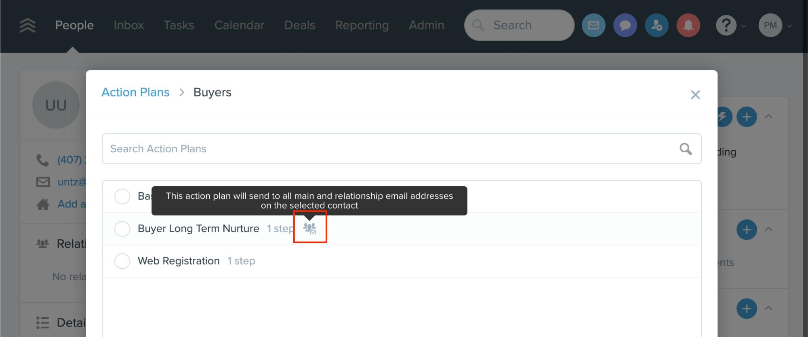This screenshot has width=808, height=337.
Task: Open the PM account dropdown arrow
Action: 789,26
